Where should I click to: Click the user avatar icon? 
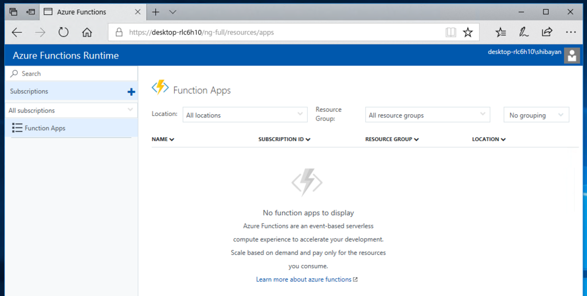(572, 56)
